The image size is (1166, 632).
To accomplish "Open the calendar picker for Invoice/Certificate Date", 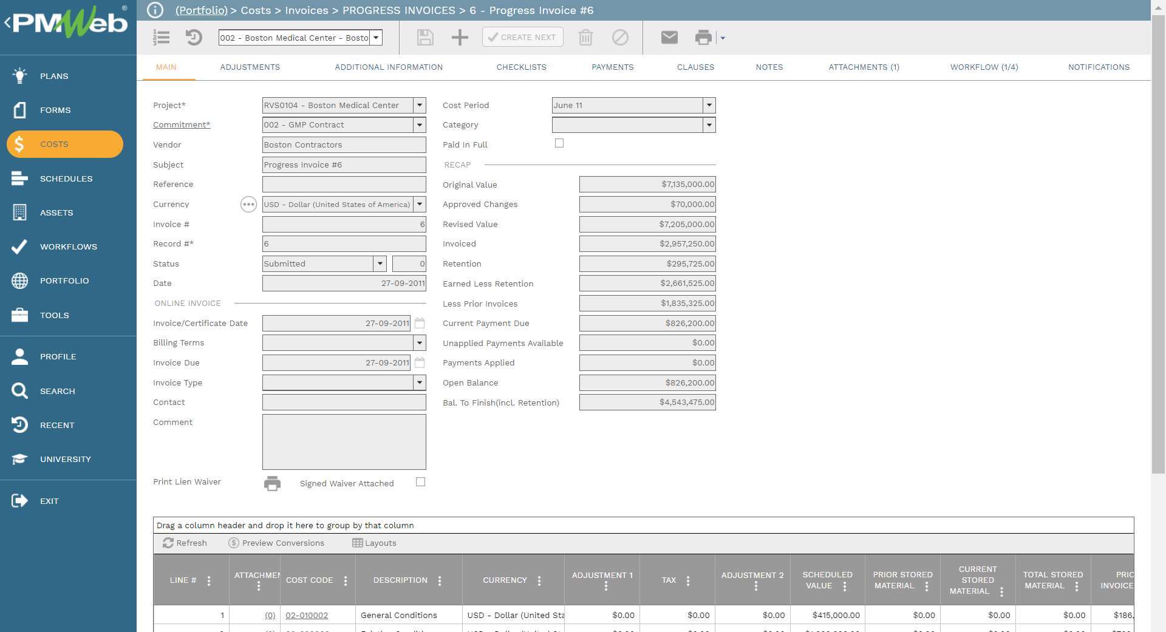I will [420, 323].
